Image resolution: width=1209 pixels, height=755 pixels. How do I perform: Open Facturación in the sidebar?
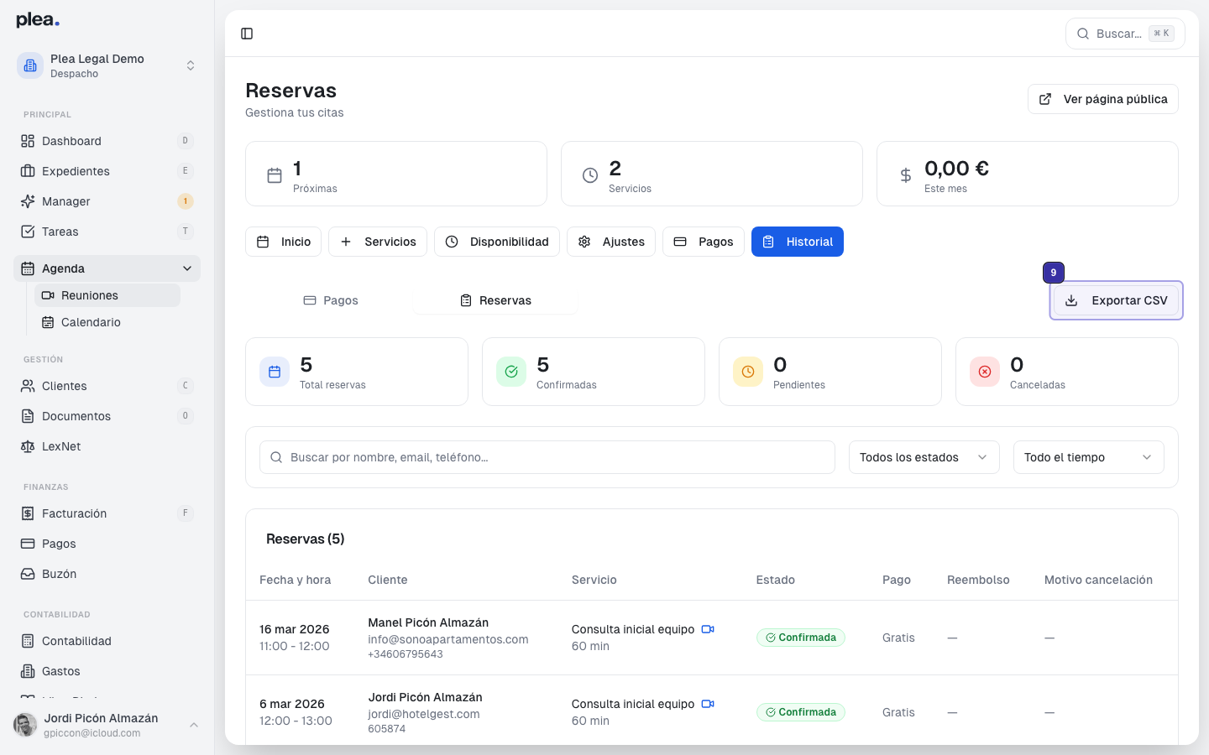[107, 513]
